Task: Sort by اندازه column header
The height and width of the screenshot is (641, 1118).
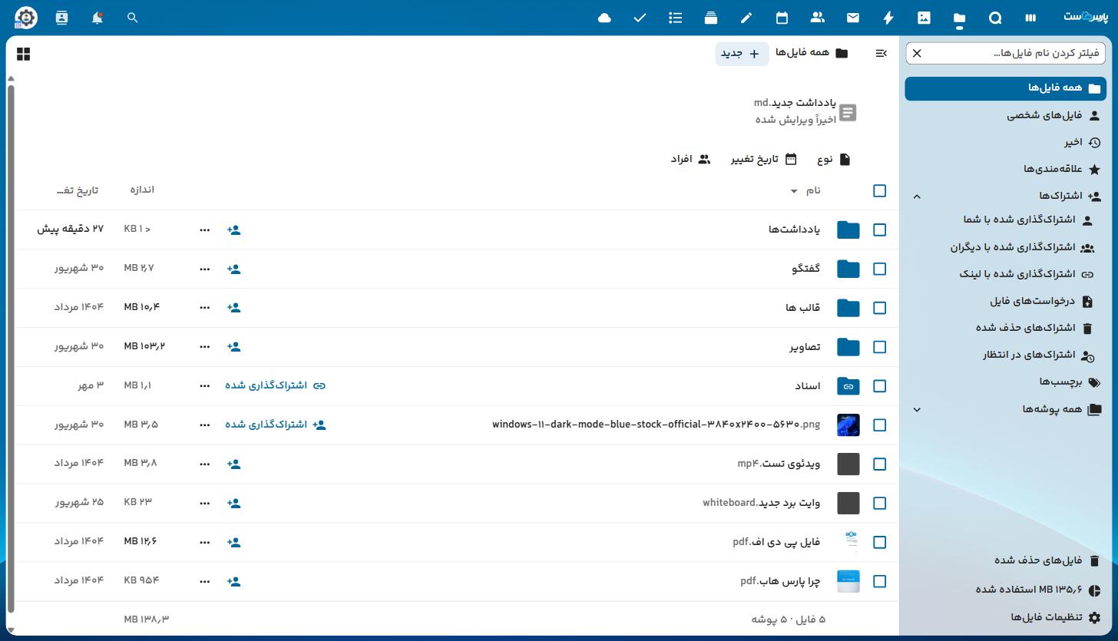Action: click(141, 190)
